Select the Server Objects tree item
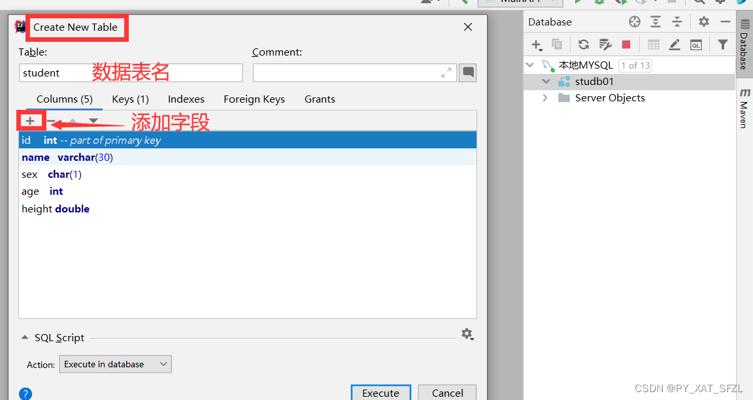753x400 pixels. (610, 98)
